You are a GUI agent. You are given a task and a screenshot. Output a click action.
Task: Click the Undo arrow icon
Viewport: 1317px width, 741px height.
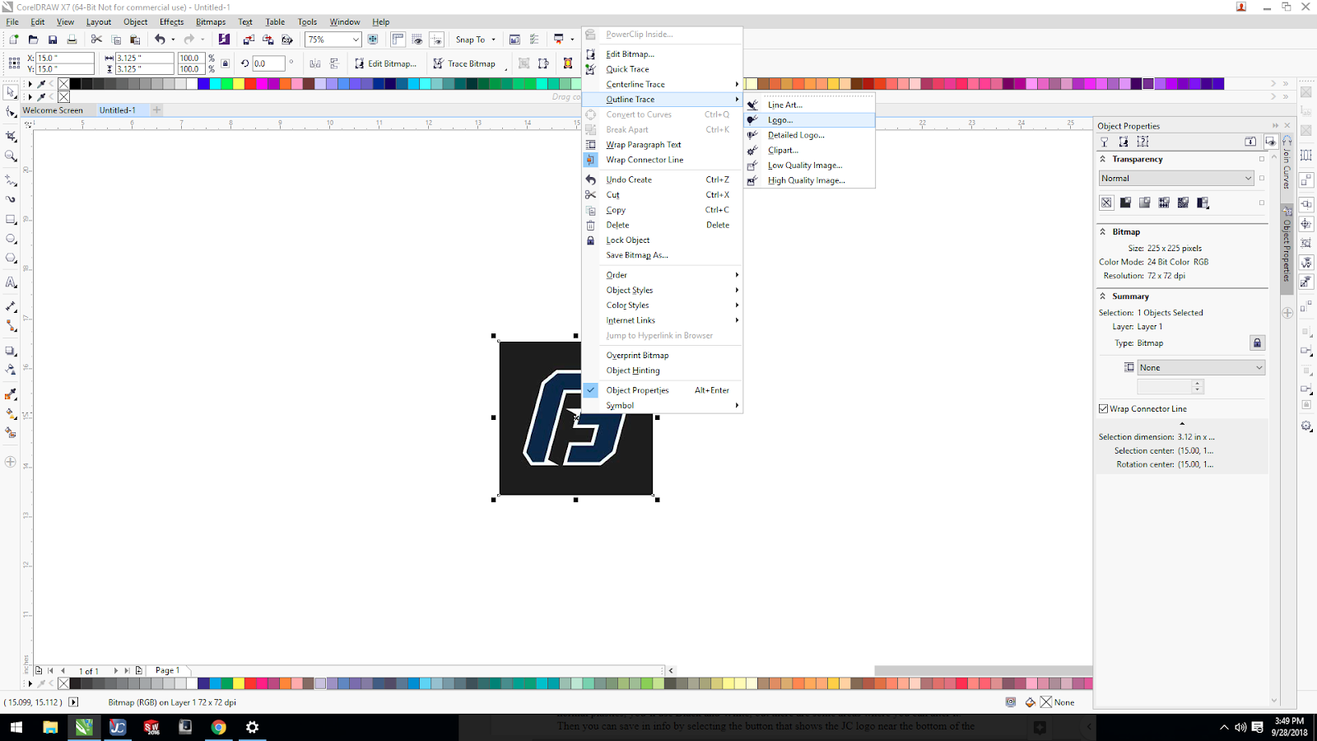point(160,40)
